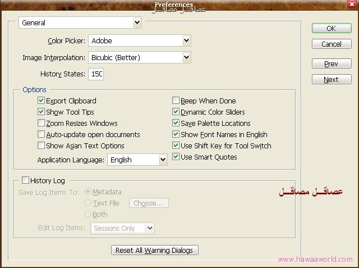Open the General preferences category dropdown

click(x=80, y=22)
